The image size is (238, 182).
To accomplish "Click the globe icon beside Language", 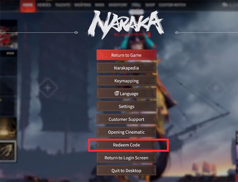I will [116, 93].
